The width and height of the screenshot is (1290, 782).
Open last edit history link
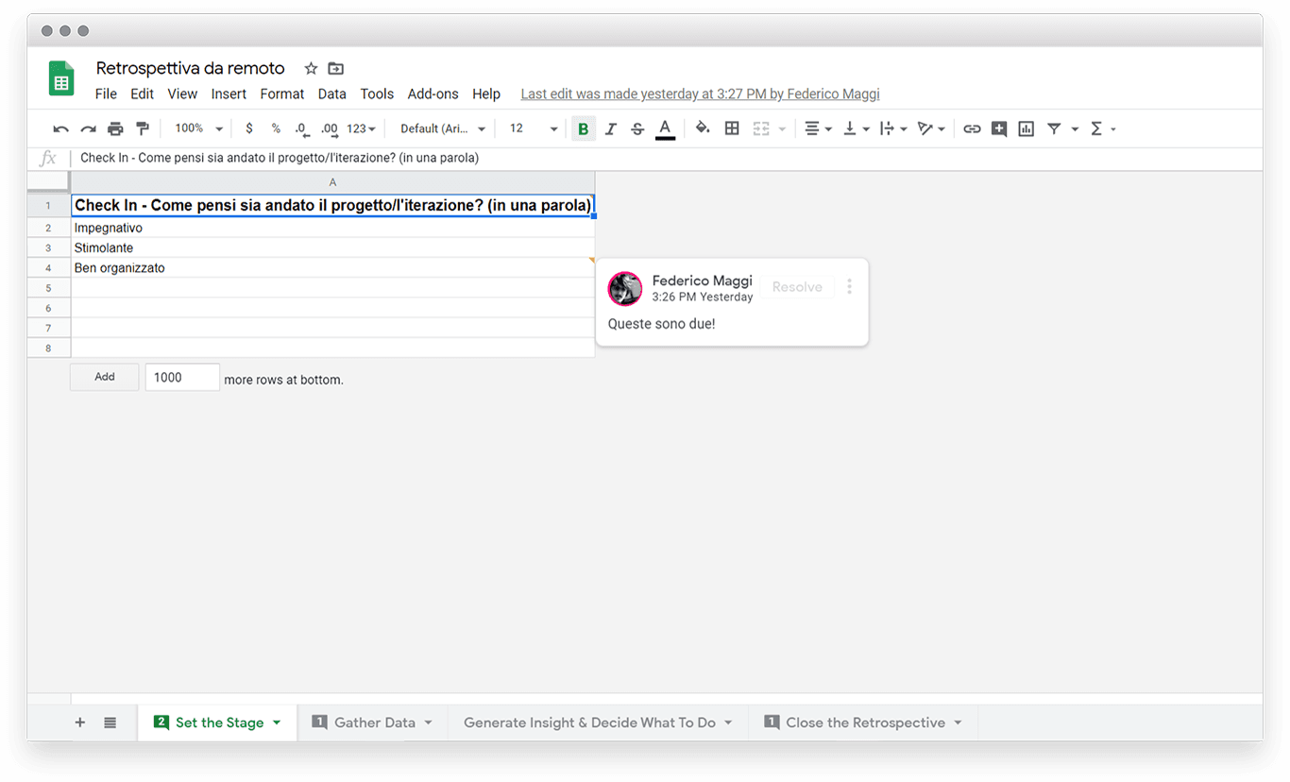(x=701, y=94)
